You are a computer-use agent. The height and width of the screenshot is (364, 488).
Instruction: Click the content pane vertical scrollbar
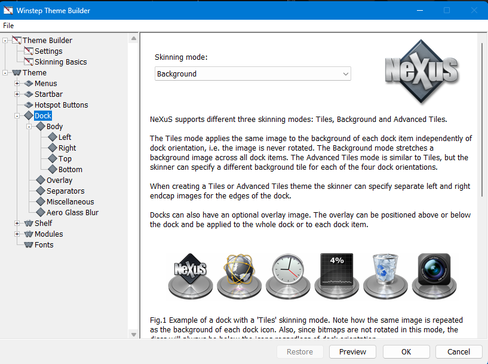click(482, 120)
